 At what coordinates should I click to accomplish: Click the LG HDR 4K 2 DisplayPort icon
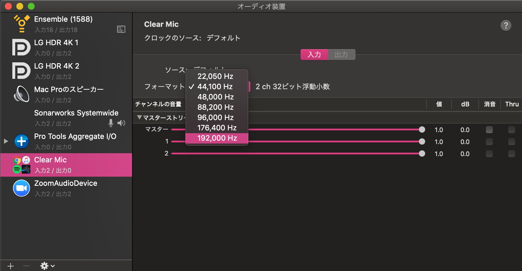pos(21,71)
